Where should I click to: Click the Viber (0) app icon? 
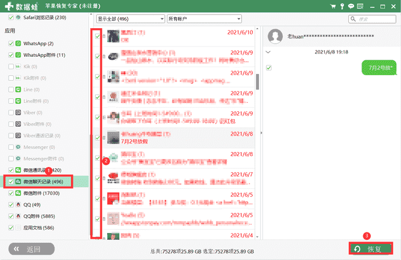pos(18,112)
